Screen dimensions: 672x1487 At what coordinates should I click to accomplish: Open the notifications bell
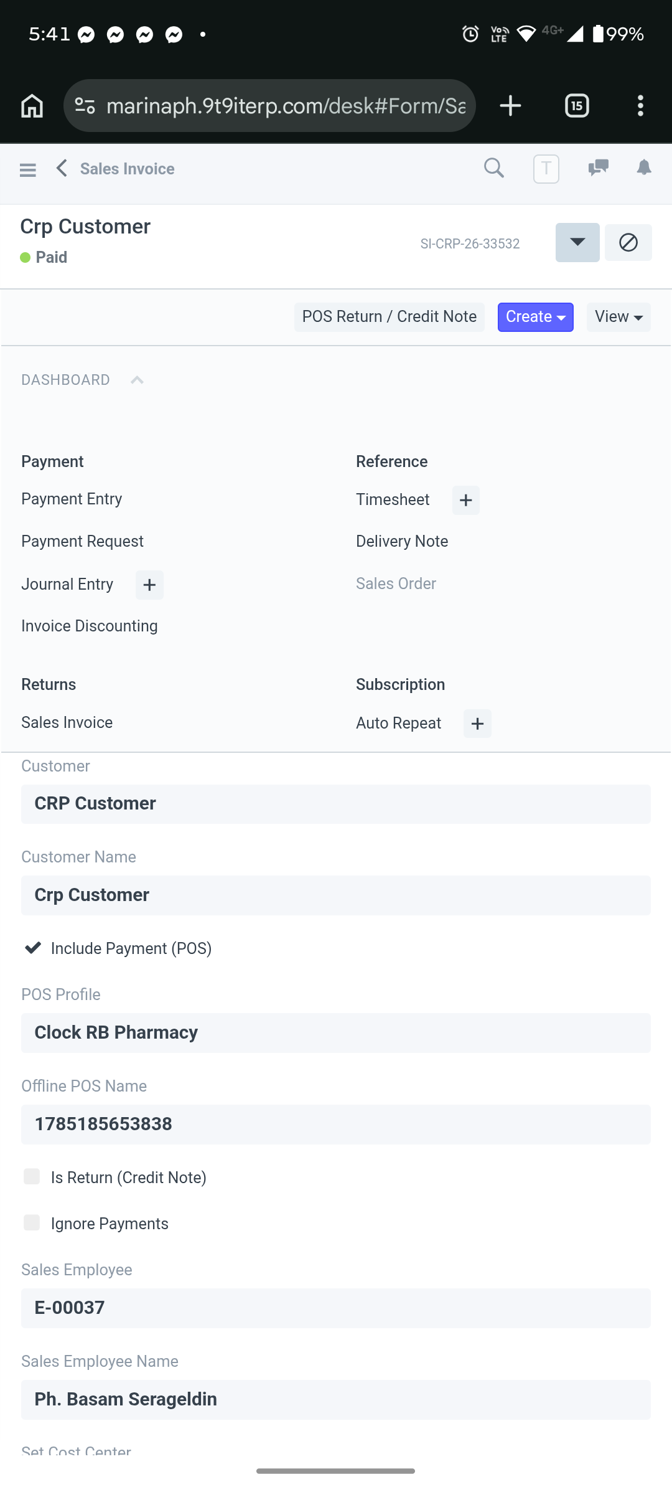(x=644, y=168)
